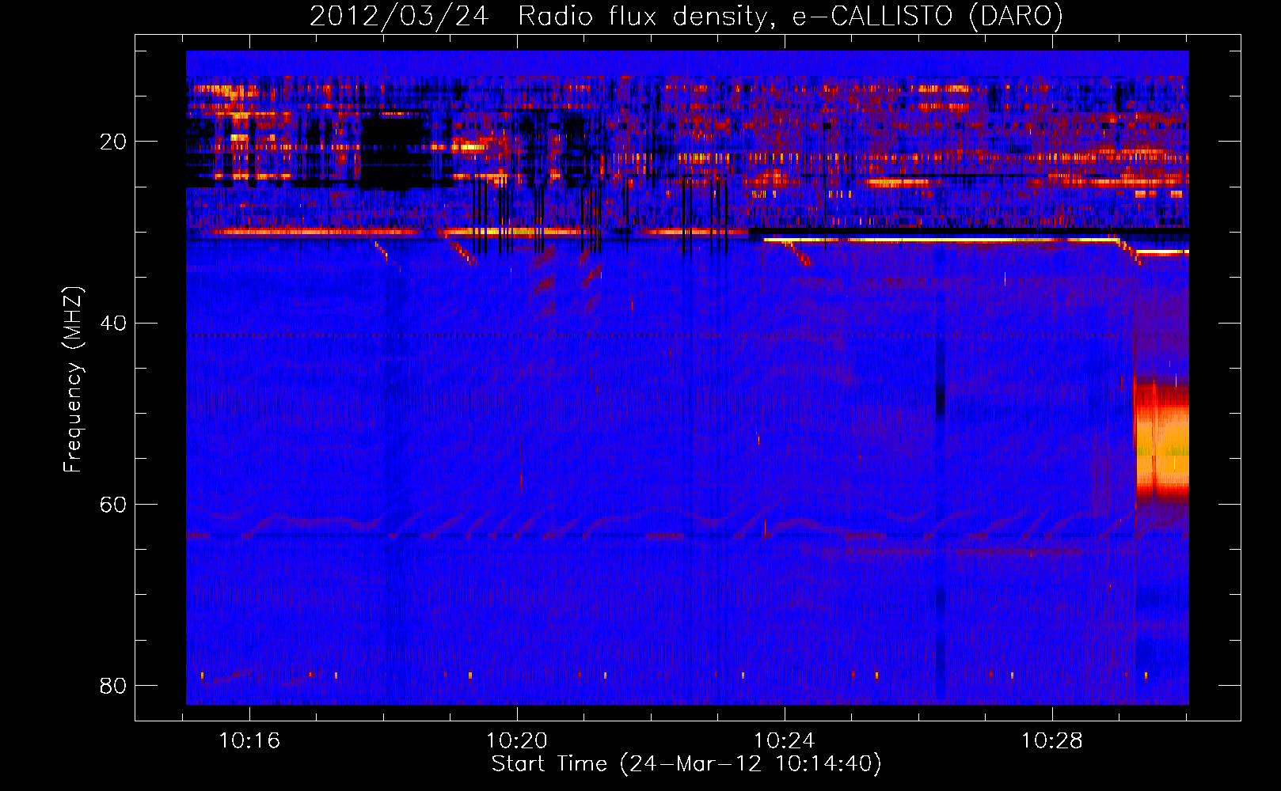Click the 'Frequency (MHZ)' axis label
Screen dimensions: 1281x791
[x=73, y=380]
